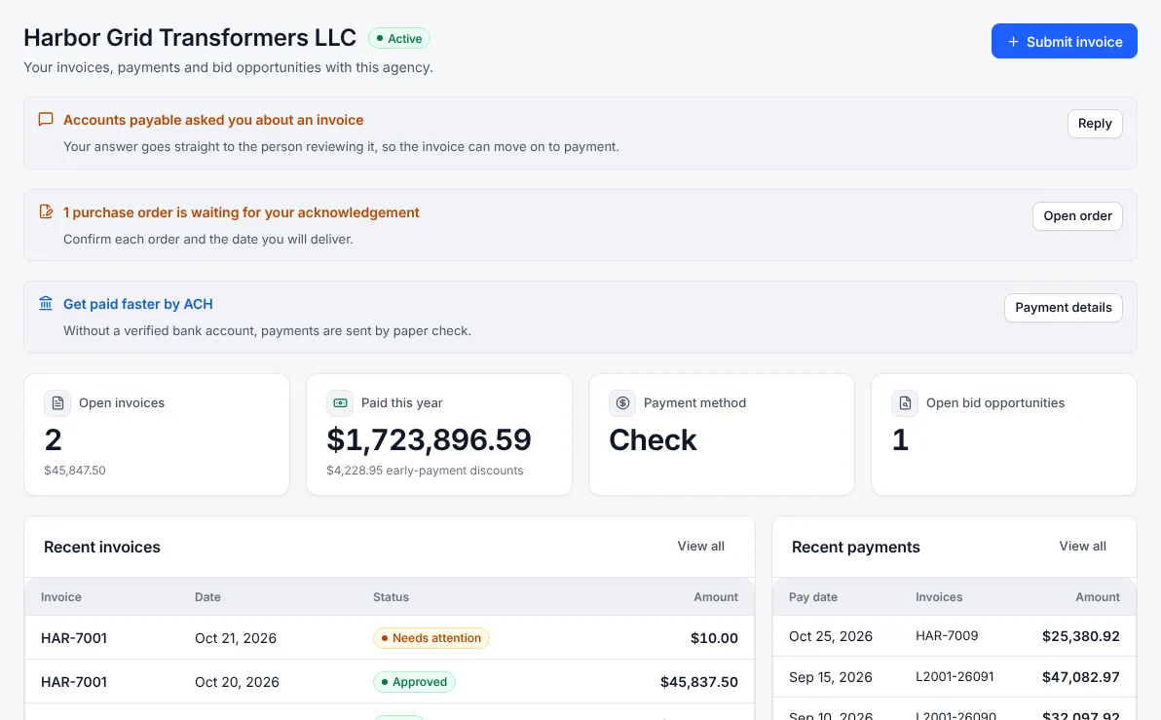Click the $47,082.97 payment amount

point(1080,677)
